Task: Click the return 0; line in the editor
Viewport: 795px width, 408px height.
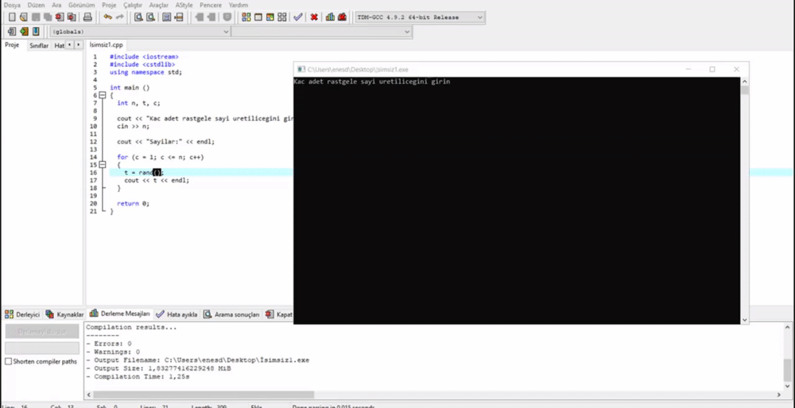Action: (x=134, y=203)
